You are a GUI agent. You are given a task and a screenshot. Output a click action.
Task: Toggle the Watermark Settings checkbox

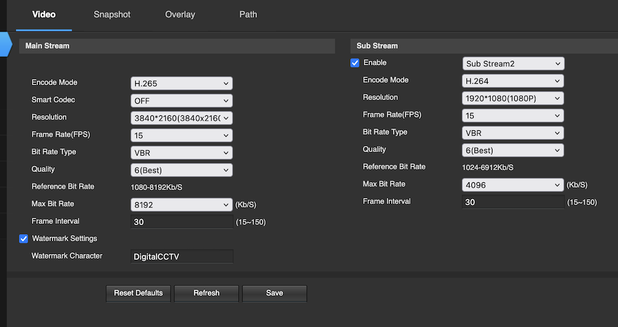tap(24, 239)
